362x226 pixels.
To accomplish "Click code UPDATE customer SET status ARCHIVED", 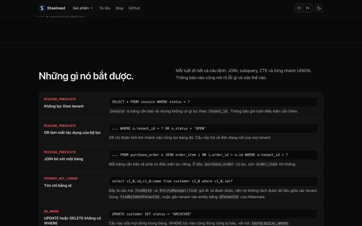I will tap(213, 214).
